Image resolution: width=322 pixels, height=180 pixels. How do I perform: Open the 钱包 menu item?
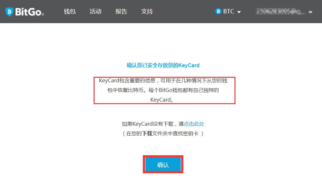pos(70,12)
